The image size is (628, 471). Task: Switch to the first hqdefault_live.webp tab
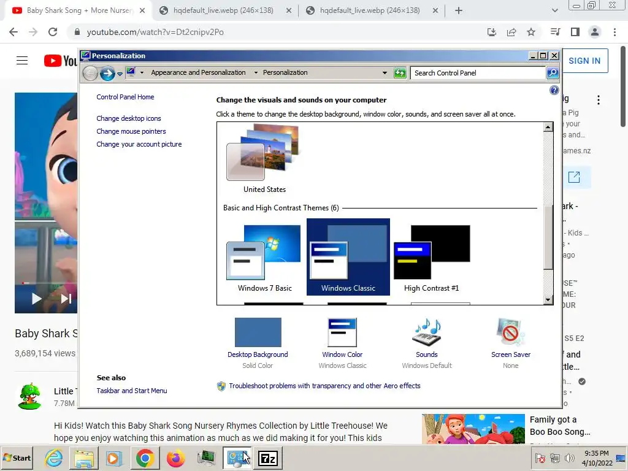pyautogui.click(x=223, y=10)
